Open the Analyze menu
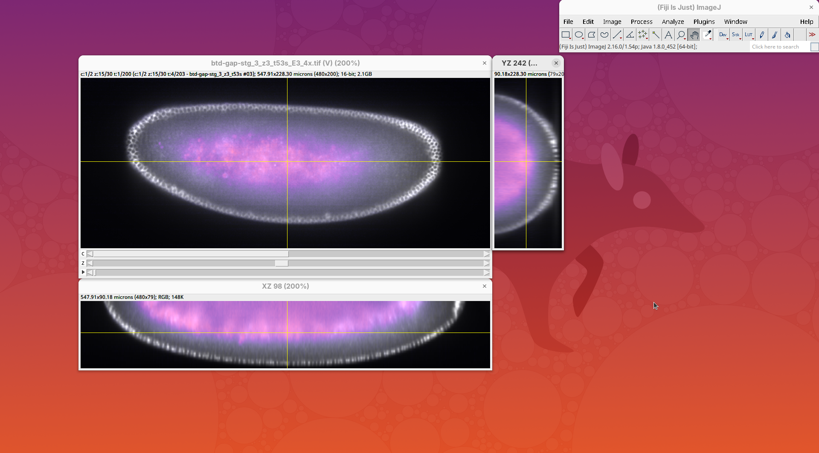Screen dimensions: 819x453 [x=673, y=22]
